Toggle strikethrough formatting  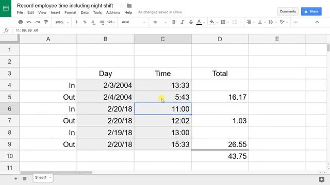coord(191,22)
